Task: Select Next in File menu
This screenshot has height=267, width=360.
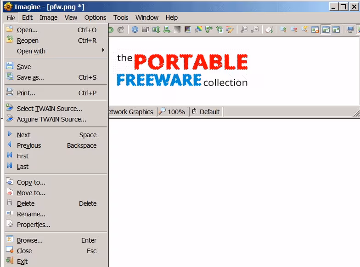Action: click(56, 135)
